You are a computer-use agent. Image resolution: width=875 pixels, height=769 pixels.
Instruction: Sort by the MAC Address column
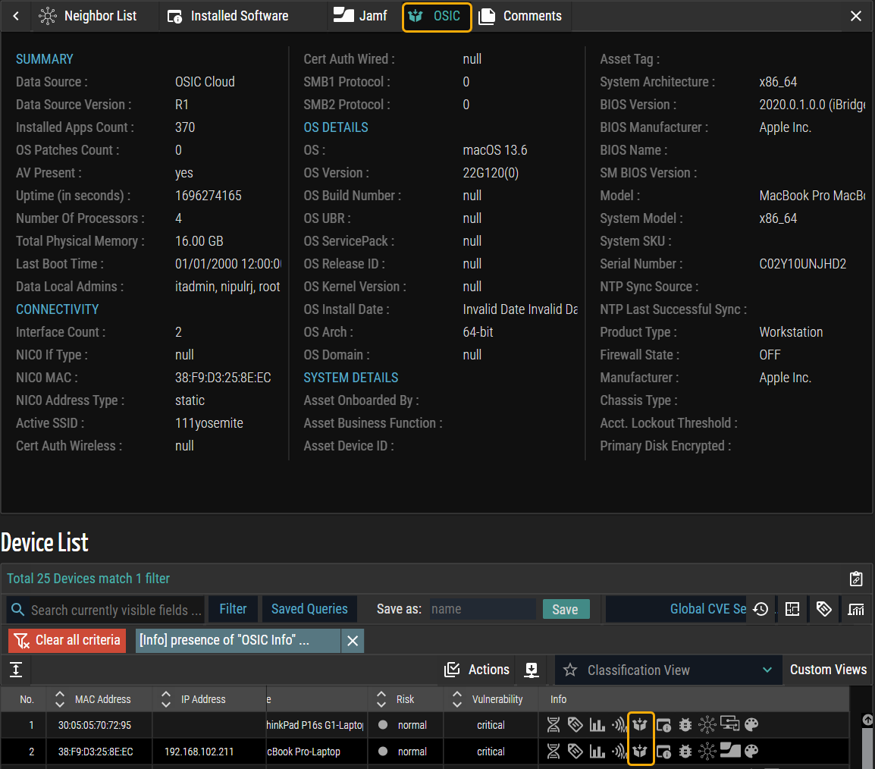tap(61, 699)
